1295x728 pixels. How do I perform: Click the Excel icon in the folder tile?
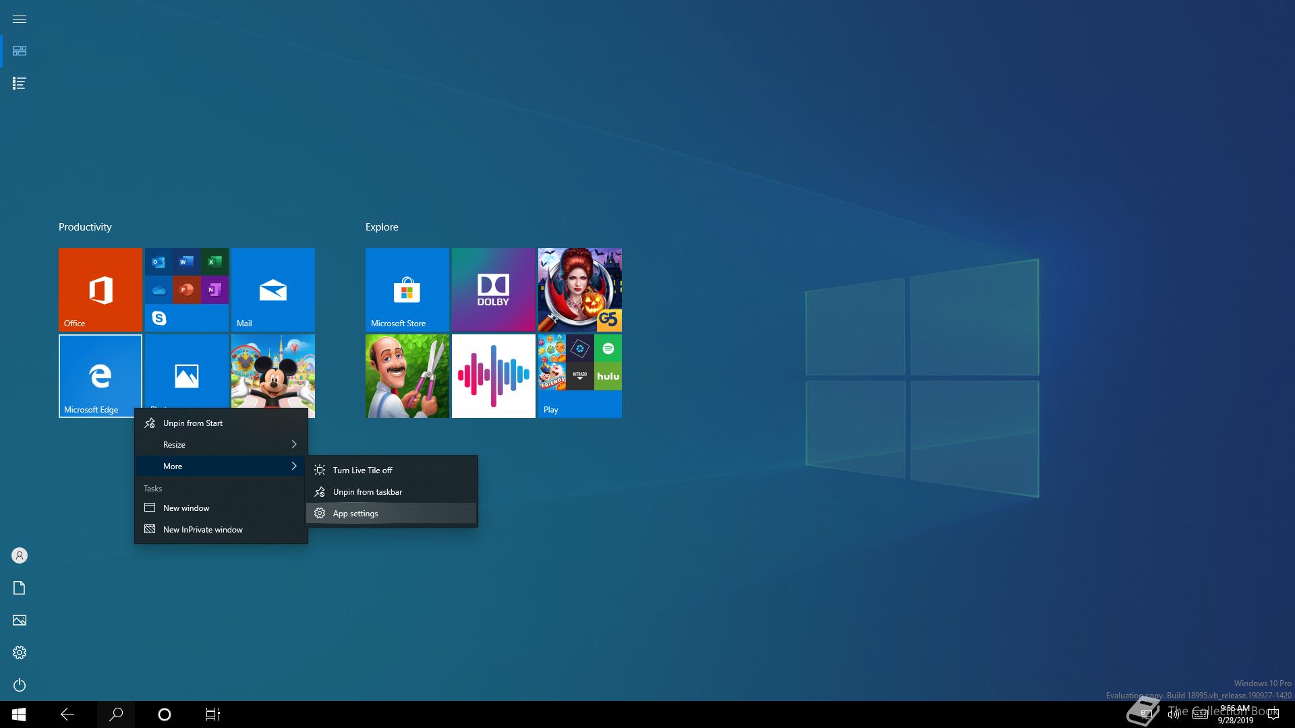click(214, 262)
